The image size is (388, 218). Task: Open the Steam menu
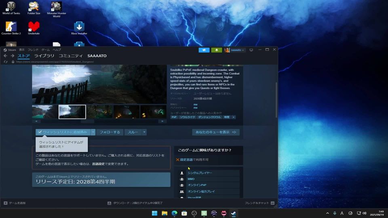pos(12,50)
